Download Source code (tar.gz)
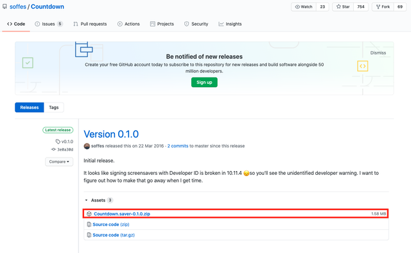This screenshot has height=253, width=411. tap(114, 235)
